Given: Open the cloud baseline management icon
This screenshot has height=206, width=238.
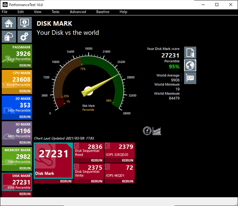Looking at the screenshot, I should click(x=9, y=37).
